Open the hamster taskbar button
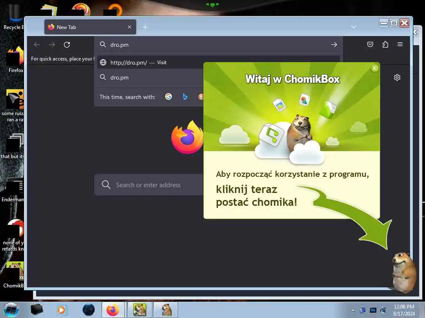 click(166, 310)
